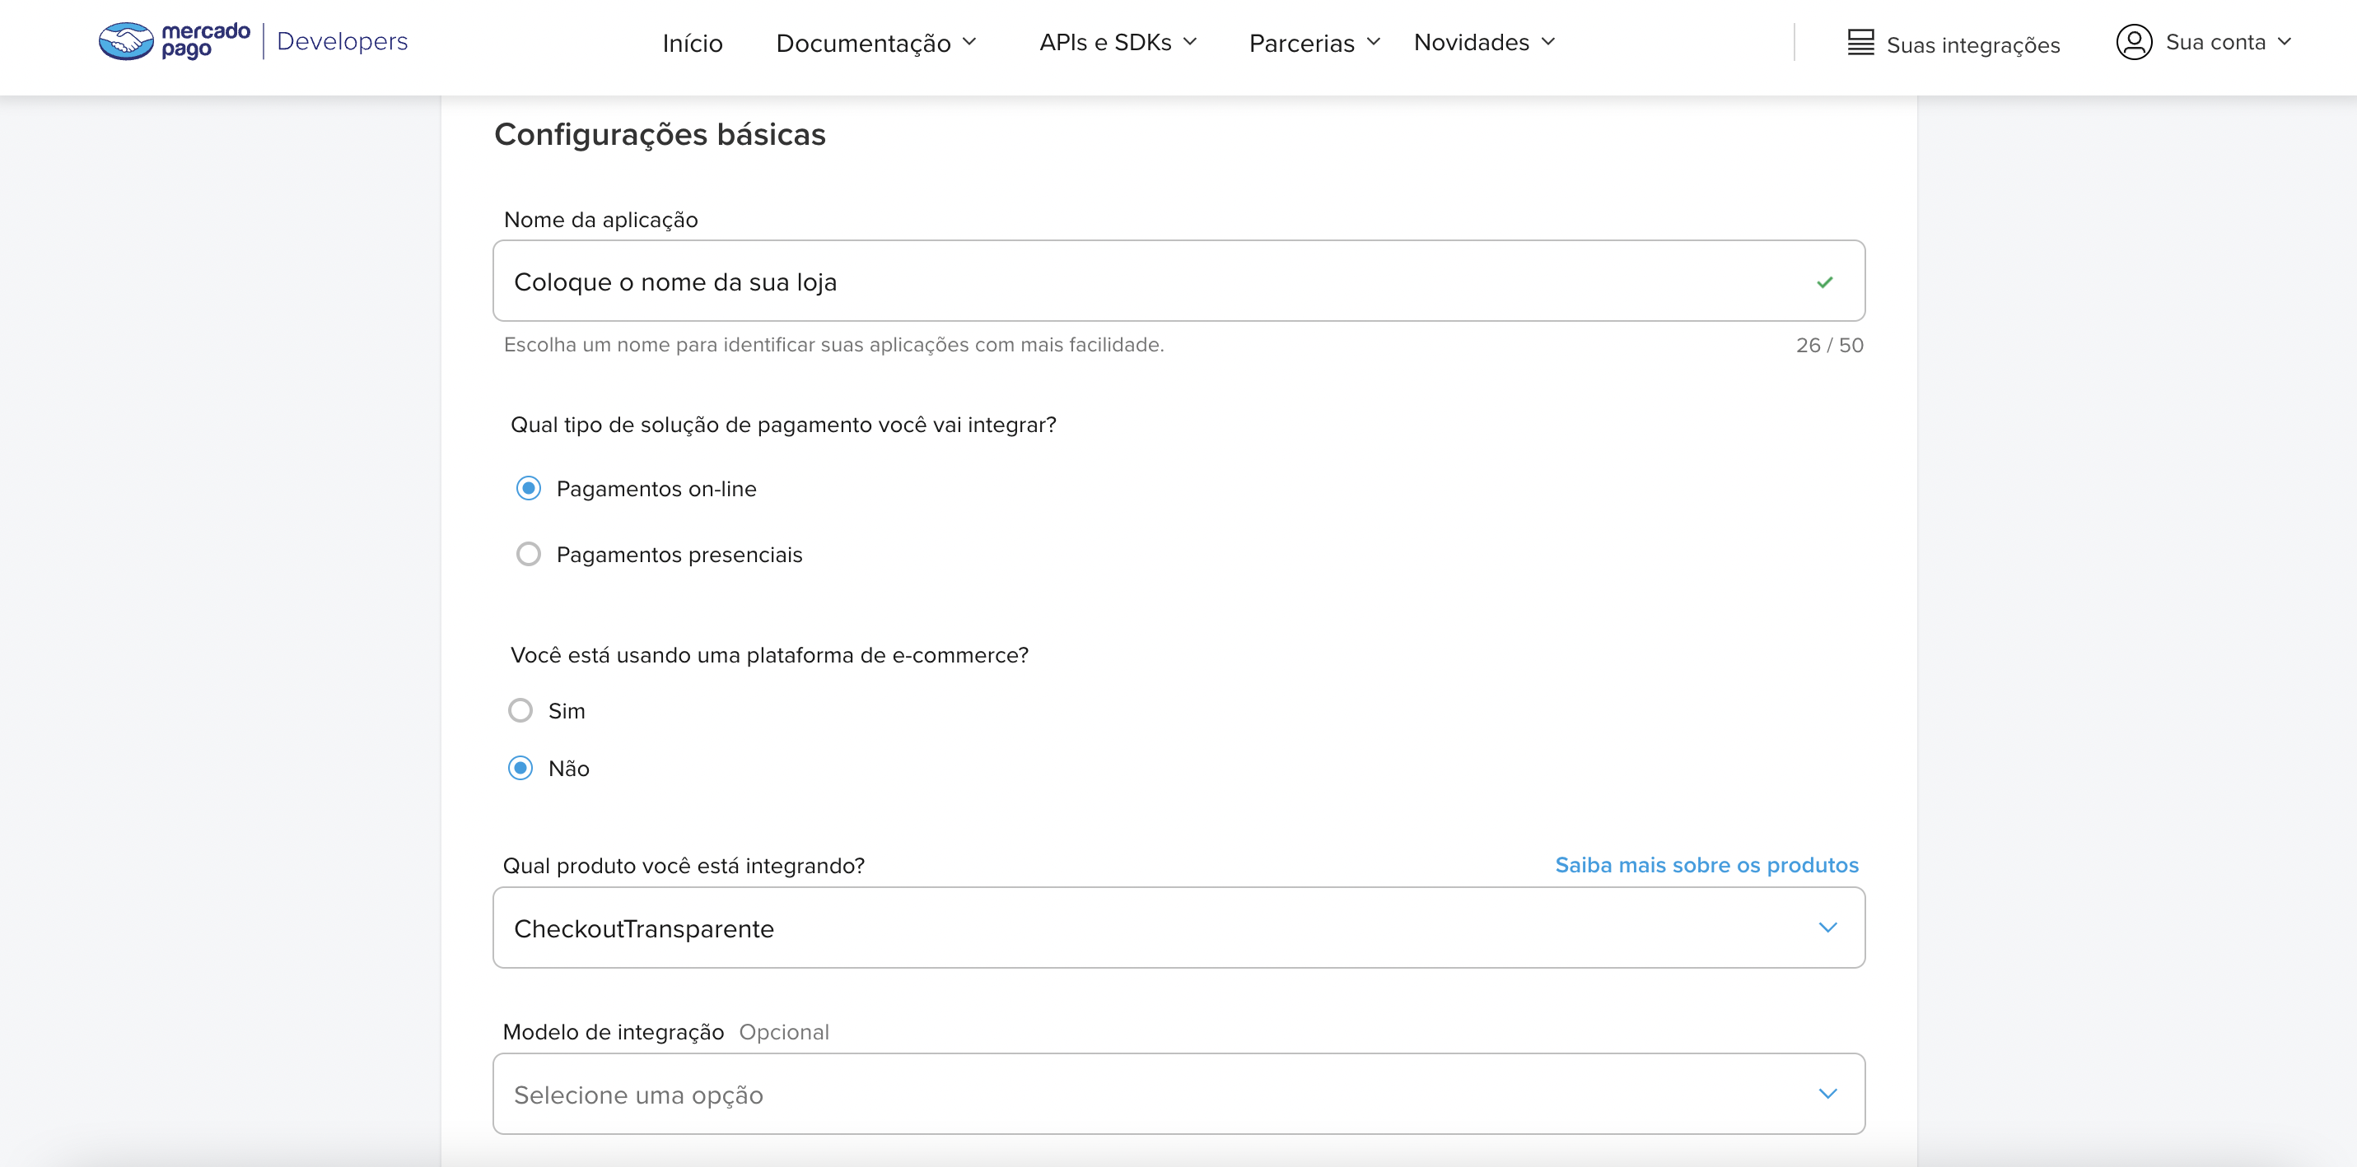Select Pagamentos presenciais radio option

pos(529,554)
